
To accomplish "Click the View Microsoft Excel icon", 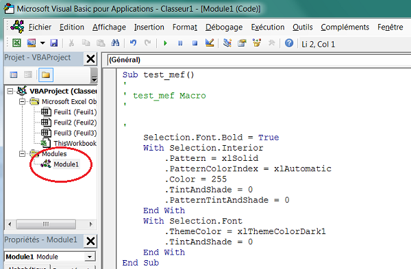I will (x=16, y=43).
